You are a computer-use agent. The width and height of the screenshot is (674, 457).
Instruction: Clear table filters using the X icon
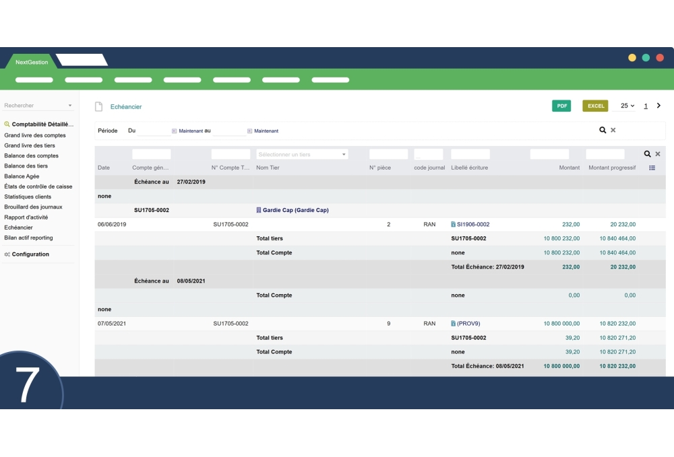[x=658, y=153]
